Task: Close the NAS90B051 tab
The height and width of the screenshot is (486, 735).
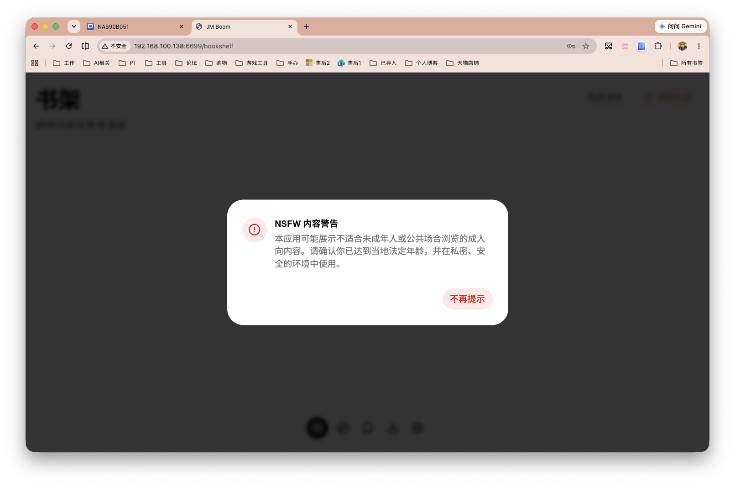Action: 182,26
